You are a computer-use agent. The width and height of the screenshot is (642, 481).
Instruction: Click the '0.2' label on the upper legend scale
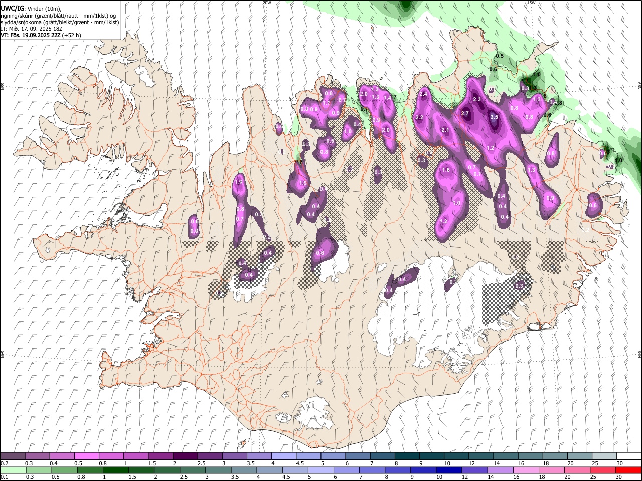pos(4,463)
